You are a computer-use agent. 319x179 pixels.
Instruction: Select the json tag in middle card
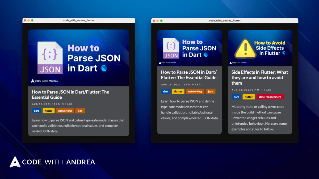tap(211, 91)
